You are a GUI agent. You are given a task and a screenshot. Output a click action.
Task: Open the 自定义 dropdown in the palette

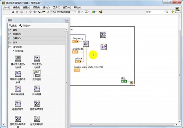coord(25,25)
